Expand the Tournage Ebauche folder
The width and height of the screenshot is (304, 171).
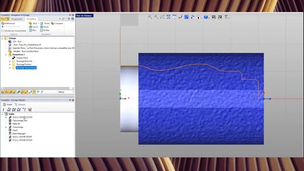(x=9, y=61)
